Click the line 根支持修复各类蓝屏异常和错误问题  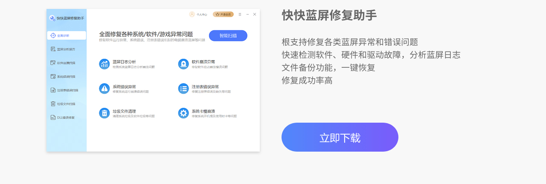[350, 42]
